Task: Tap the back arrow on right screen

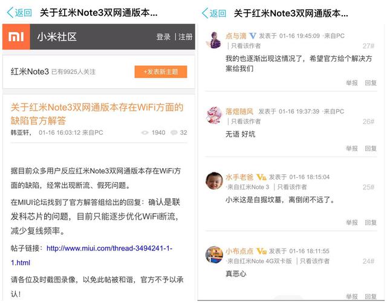Action: click(205, 13)
